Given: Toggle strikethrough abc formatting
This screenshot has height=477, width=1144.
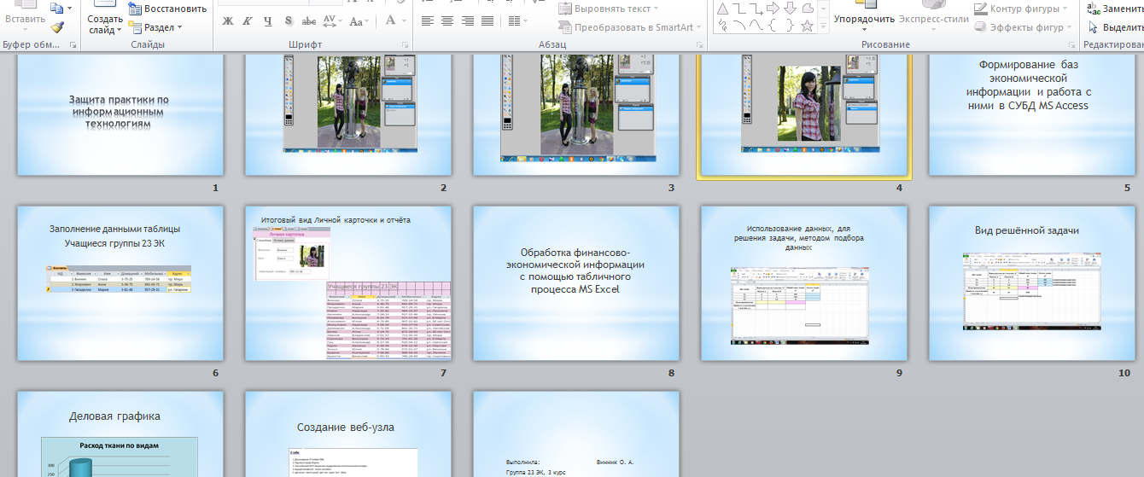Looking at the screenshot, I should (x=309, y=20).
